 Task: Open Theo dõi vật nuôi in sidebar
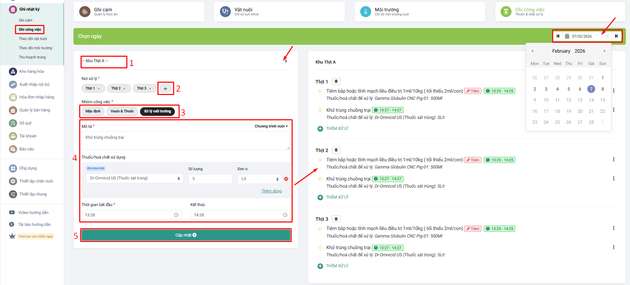tap(33, 39)
